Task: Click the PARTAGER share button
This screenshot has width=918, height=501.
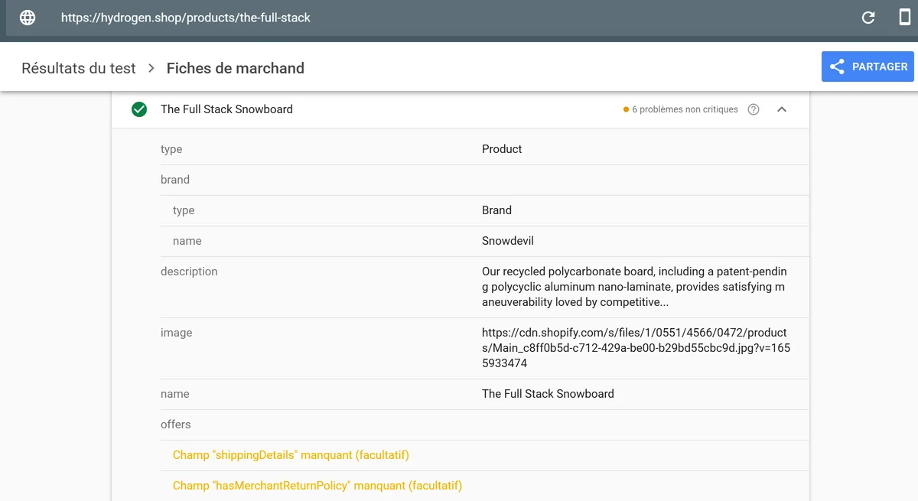Action: click(868, 67)
